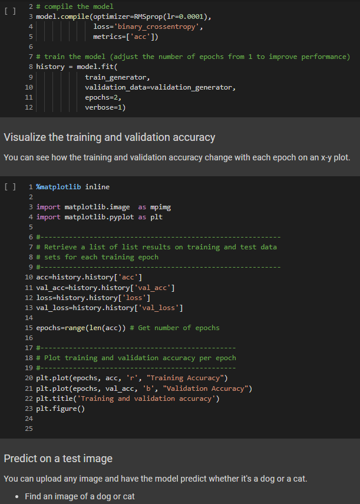Screen dimensions: 360x504
Task: Click the plt.plot line with "Validation Accuracy"
Action: tap(144, 388)
